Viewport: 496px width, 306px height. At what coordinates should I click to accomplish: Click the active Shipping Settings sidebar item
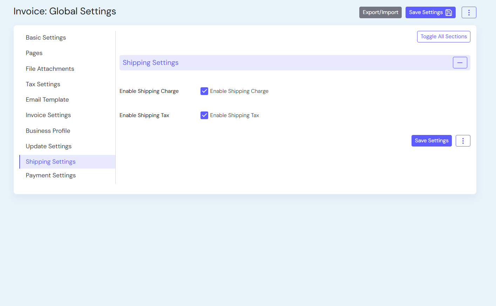(x=51, y=162)
